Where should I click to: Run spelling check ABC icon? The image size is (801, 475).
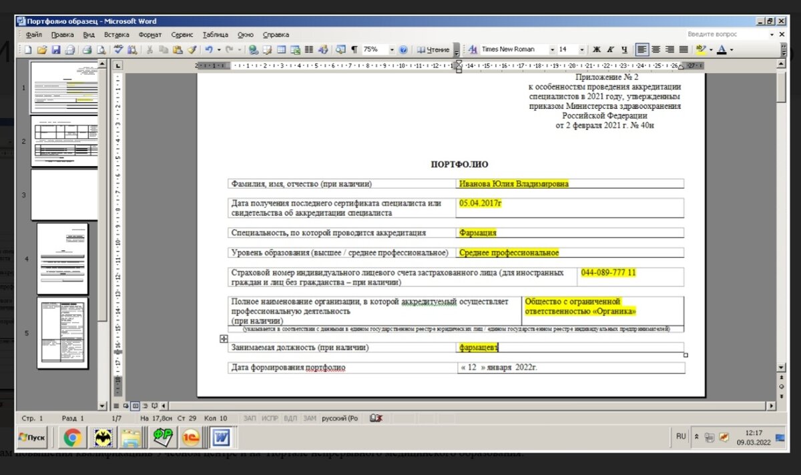click(118, 49)
